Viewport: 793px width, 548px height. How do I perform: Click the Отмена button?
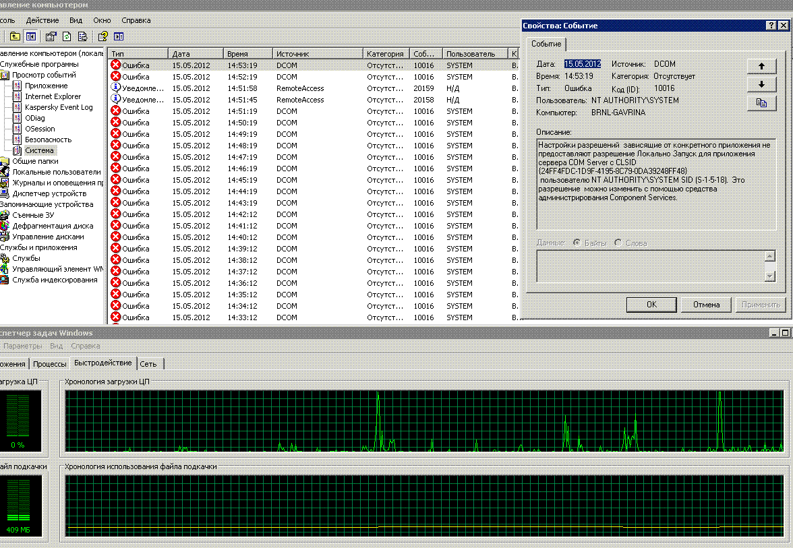(x=706, y=305)
